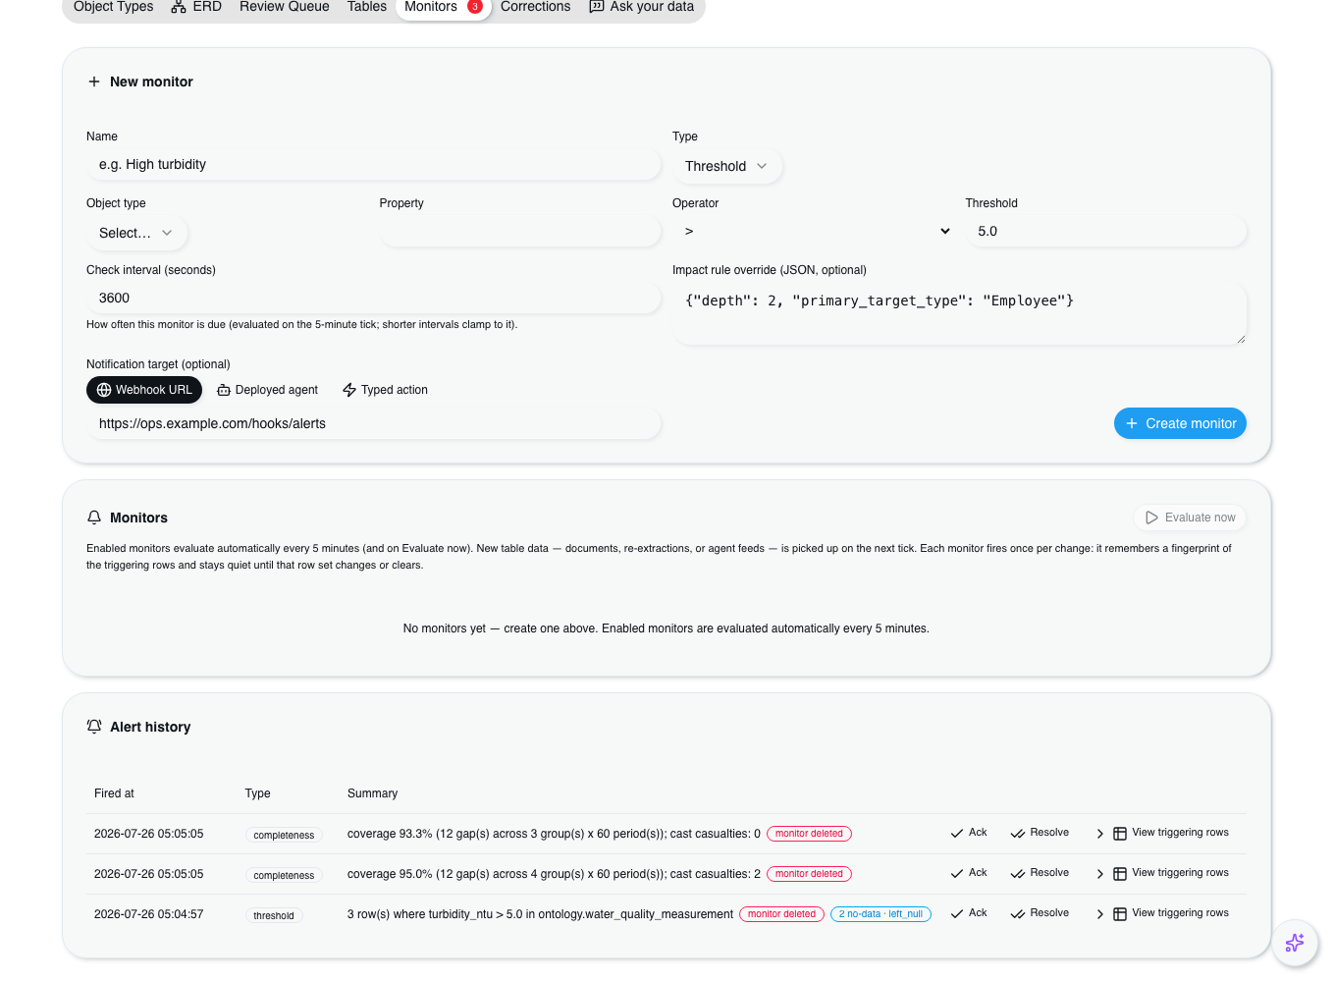Expand the 95.0% coverage alert row chevron
The image size is (1334, 982).
[x=1099, y=874]
